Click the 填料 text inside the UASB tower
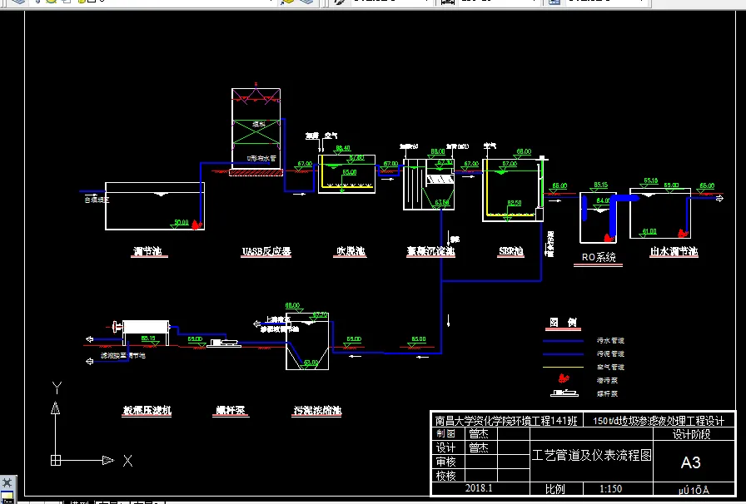The height and width of the screenshot is (504, 746). (x=258, y=124)
